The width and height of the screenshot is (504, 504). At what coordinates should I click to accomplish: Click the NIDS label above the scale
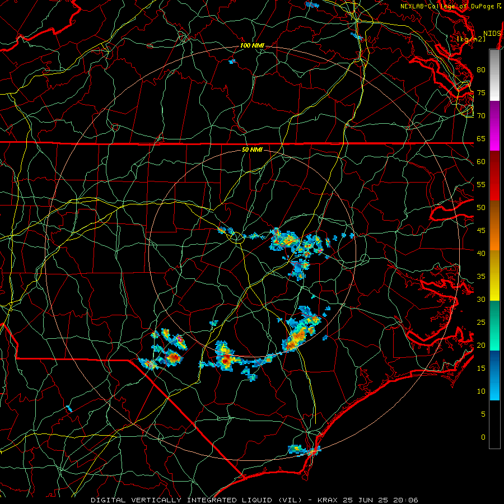click(x=492, y=34)
